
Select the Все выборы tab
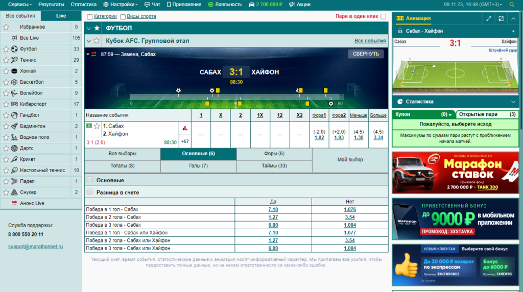pos(123,154)
